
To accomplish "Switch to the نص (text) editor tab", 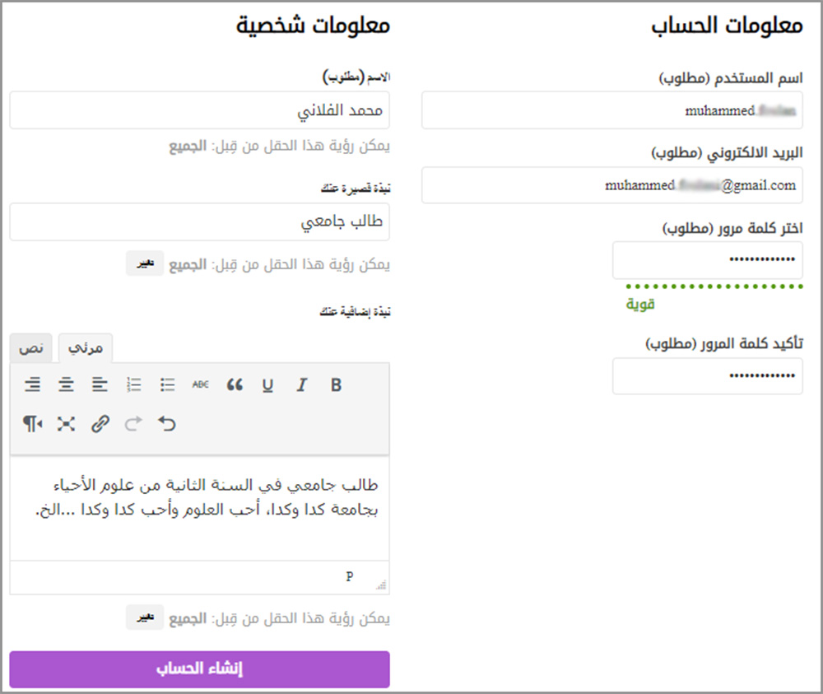I will point(32,348).
